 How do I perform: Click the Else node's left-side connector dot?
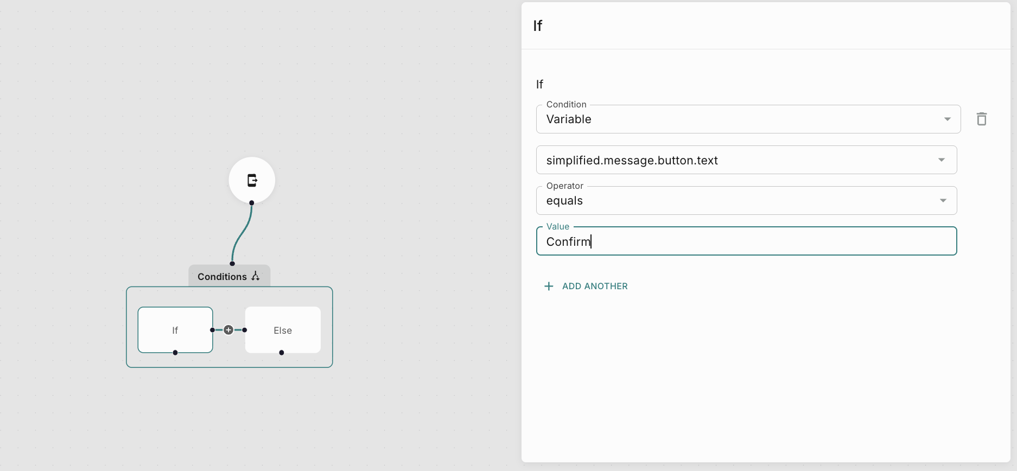245,330
